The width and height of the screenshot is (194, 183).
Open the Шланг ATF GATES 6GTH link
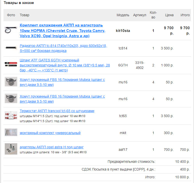click(65, 65)
